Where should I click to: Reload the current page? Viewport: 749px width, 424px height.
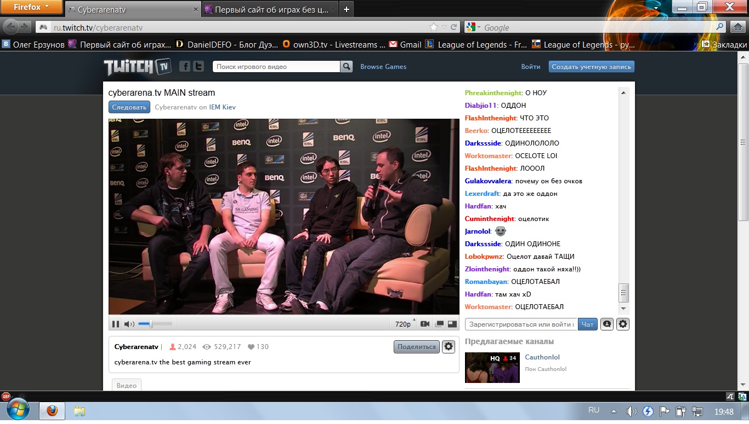[x=453, y=27]
